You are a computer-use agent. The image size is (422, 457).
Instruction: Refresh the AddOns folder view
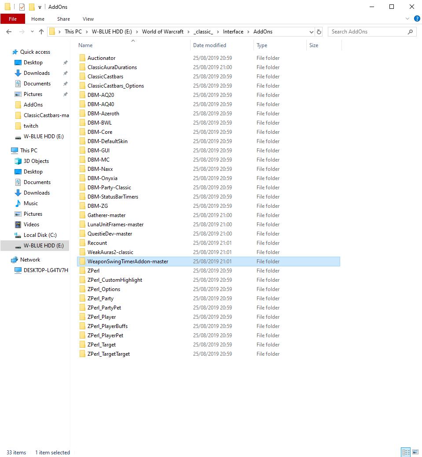pyautogui.click(x=319, y=32)
